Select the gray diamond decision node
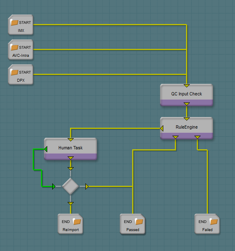 pyautogui.click(x=70, y=186)
